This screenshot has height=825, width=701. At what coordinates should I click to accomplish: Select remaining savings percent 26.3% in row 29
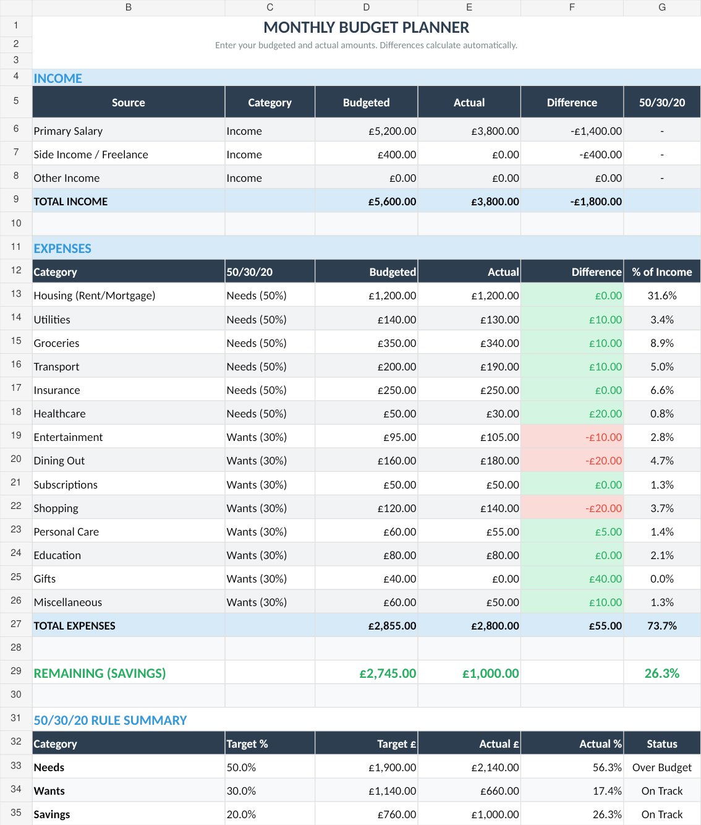662,673
